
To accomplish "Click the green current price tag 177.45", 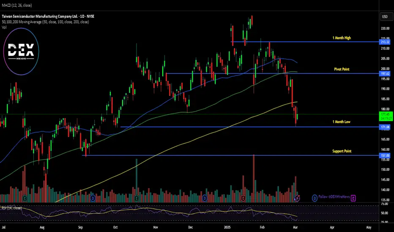I will 386,116.
